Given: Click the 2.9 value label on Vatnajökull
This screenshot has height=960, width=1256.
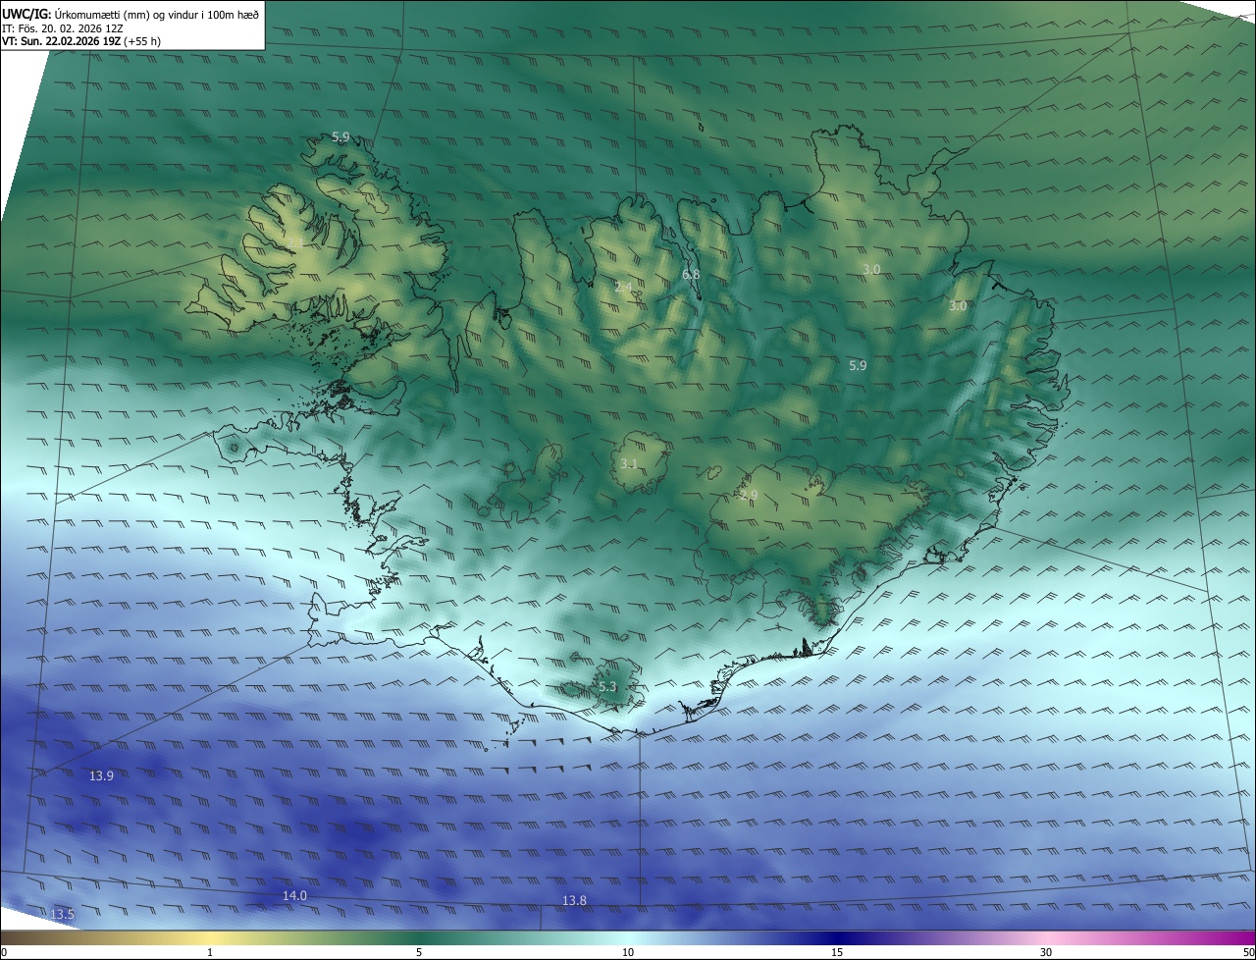Looking at the screenshot, I should pyautogui.click(x=749, y=496).
